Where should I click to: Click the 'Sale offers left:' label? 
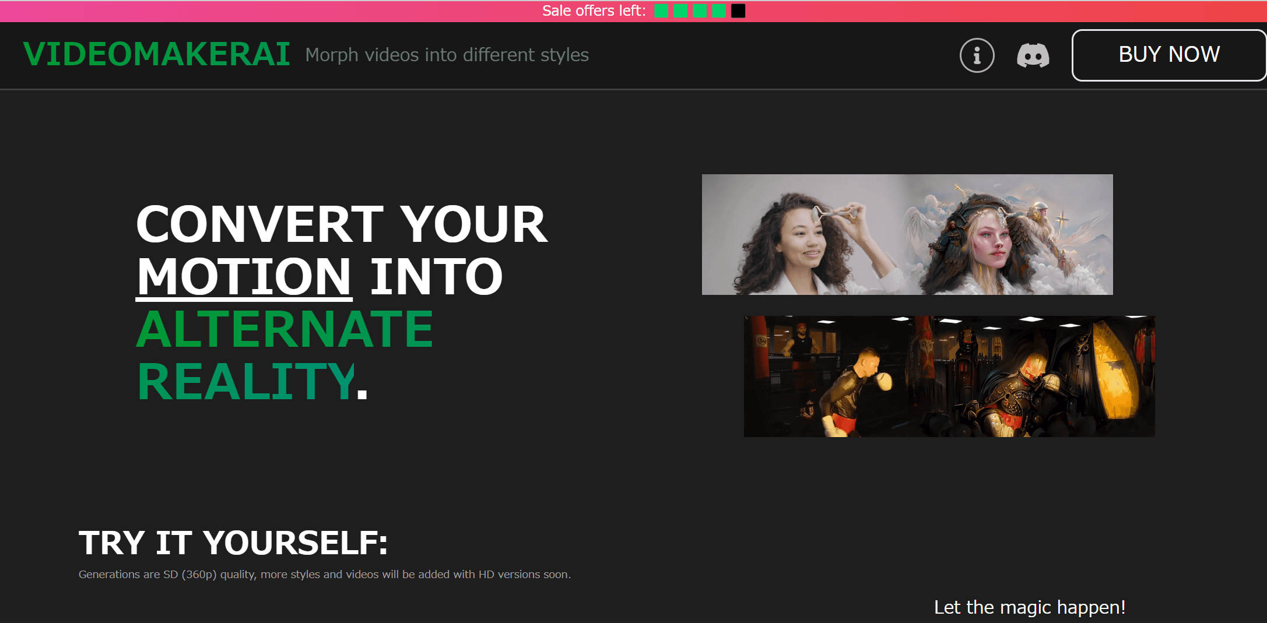point(594,11)
